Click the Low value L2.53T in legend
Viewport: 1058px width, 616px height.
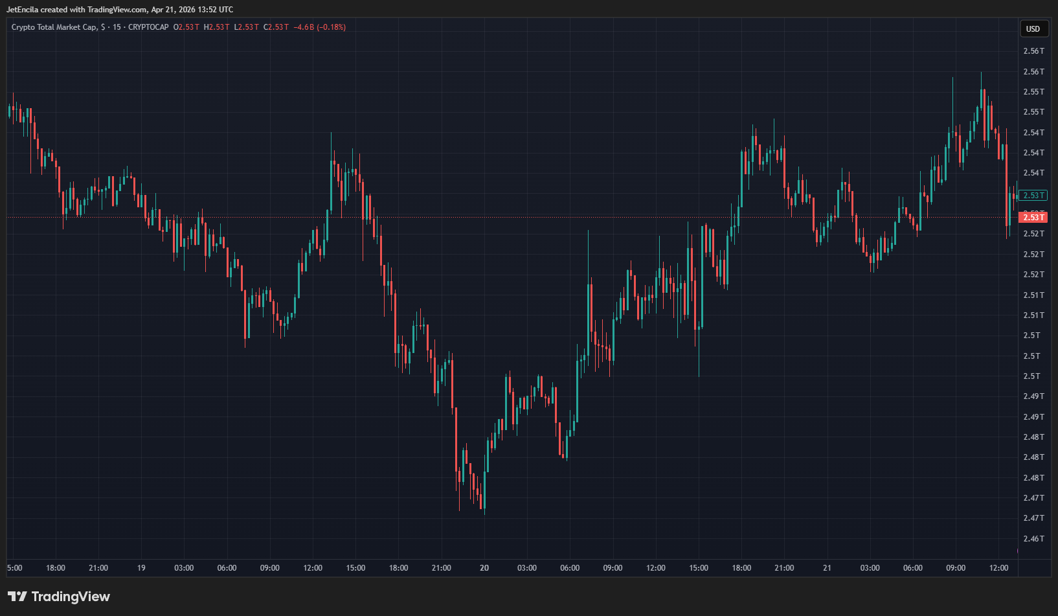point(246,27)
